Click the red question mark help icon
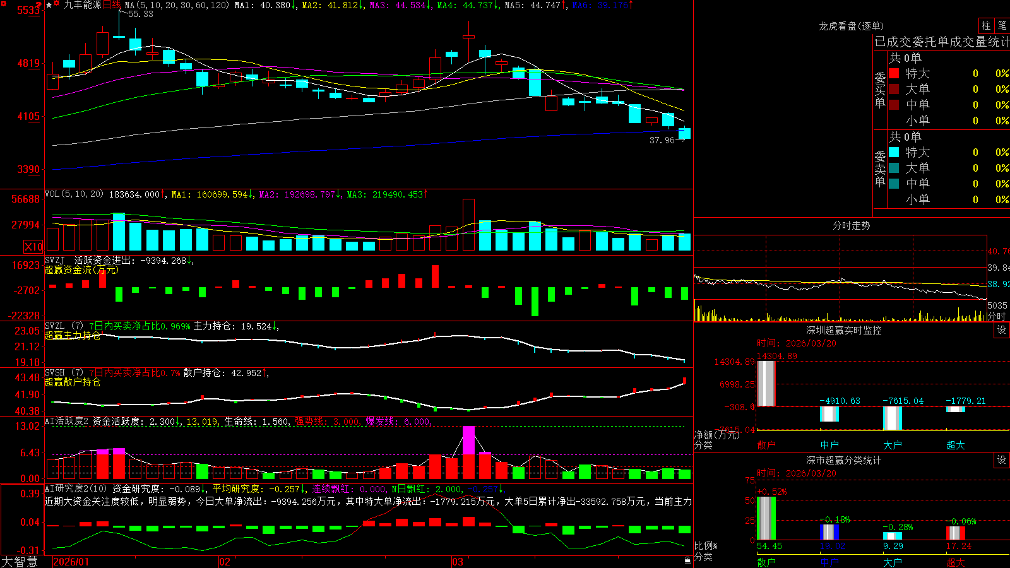This screenshot has width=1010, height=568. tap(39, 4)
